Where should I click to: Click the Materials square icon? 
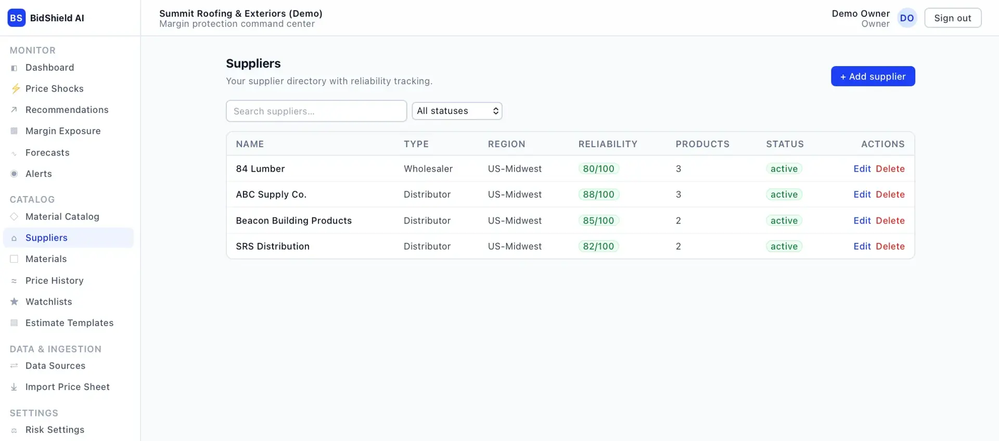click(x=14, y=259)
